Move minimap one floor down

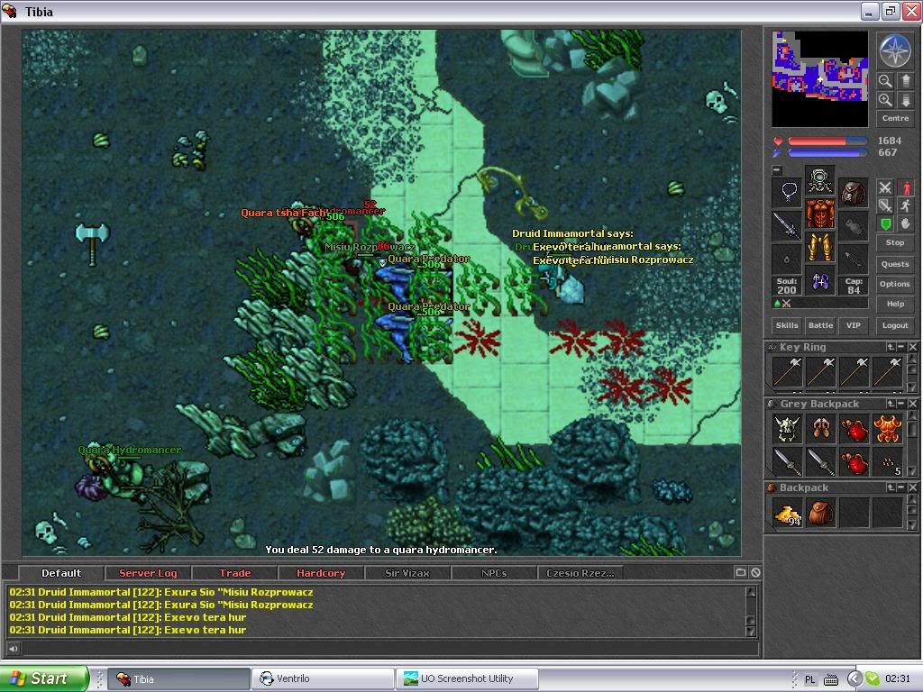(x=905, y=99)
